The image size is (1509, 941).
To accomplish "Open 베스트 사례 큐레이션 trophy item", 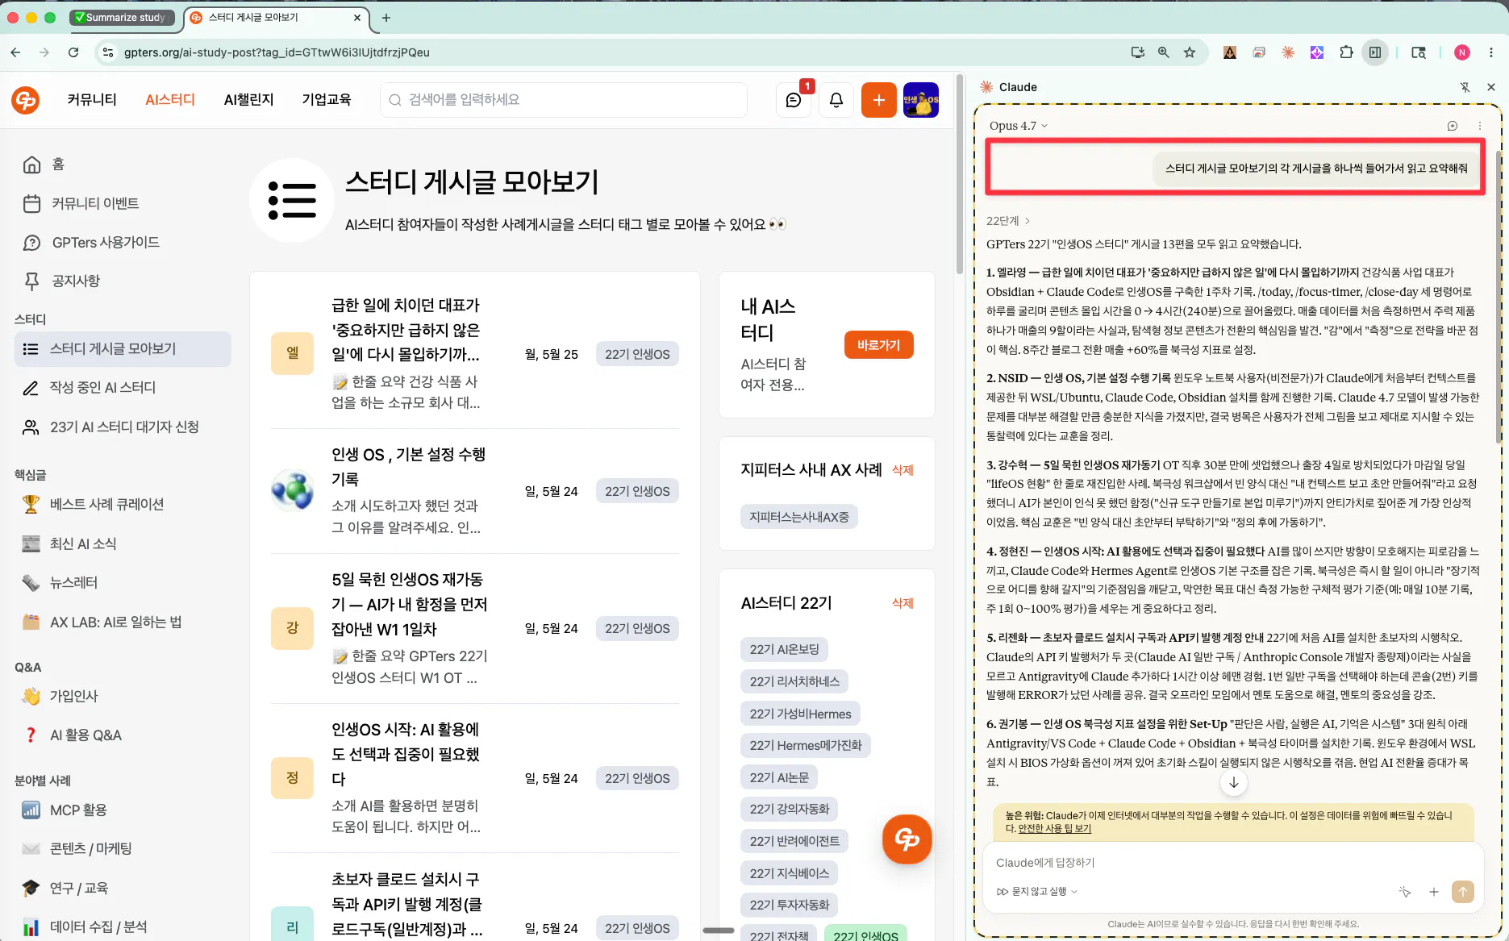I will click(123, 504).
